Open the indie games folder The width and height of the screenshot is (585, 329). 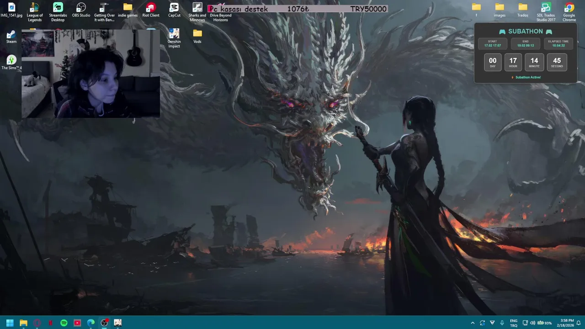(128, 11)
